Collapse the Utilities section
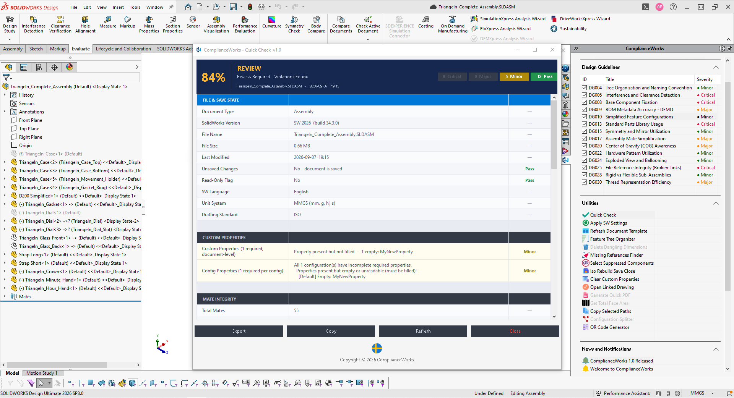 (716, 203)
